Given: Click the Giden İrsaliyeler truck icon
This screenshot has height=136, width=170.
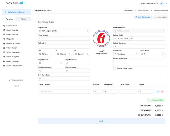Looking at the screenshot, I should 4,57.
